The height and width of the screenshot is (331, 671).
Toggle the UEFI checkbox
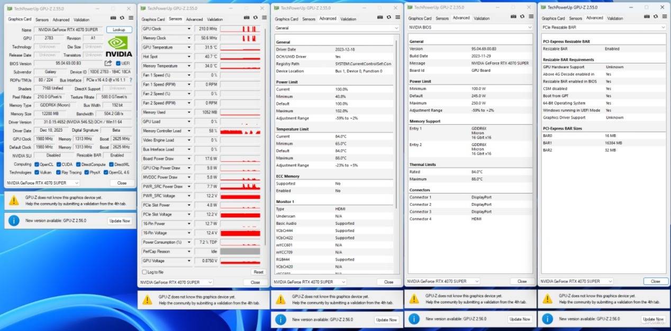click(118, 63)
